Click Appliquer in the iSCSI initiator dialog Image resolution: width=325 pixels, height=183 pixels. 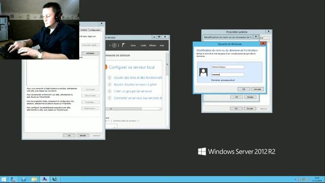(96, 136)
